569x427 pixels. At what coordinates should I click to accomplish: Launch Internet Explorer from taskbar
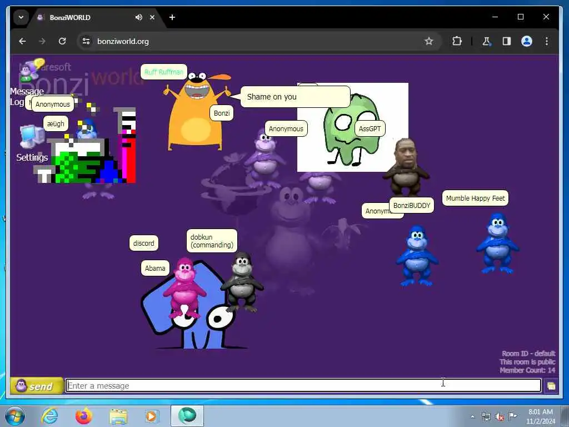49,416
